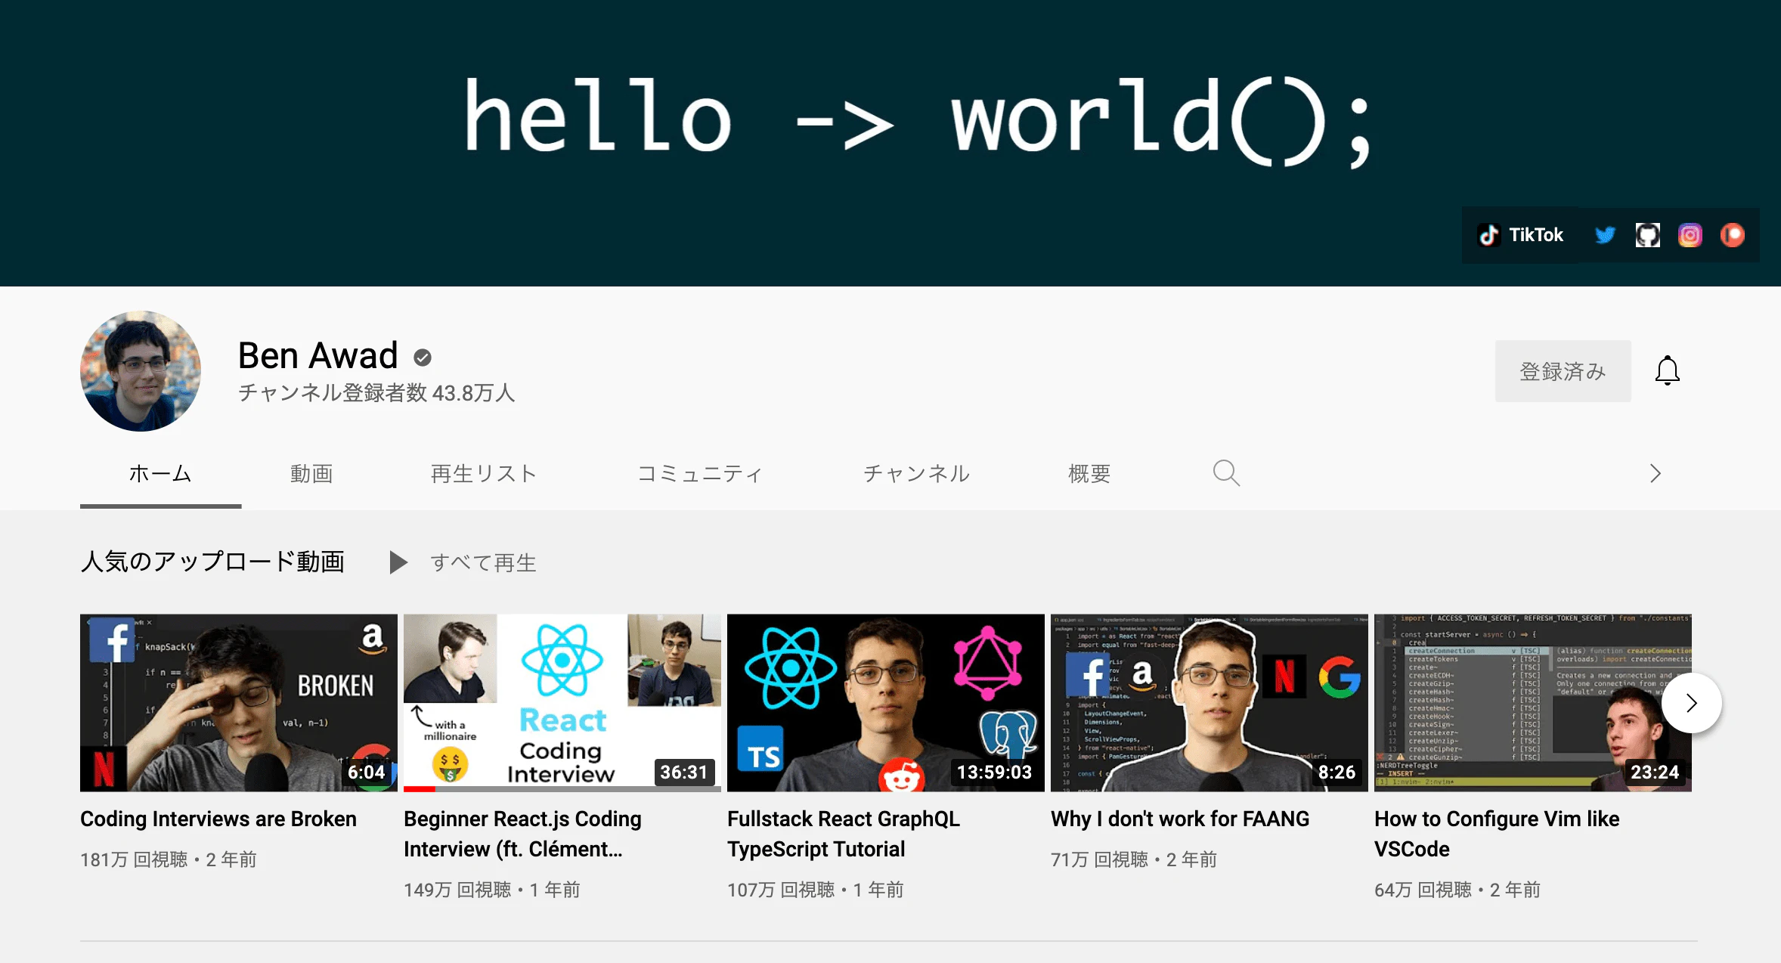Screen dimensions: 1781x963
Task: Open the Vim like VSCode video thumbnail
Action: point(1533,703)
